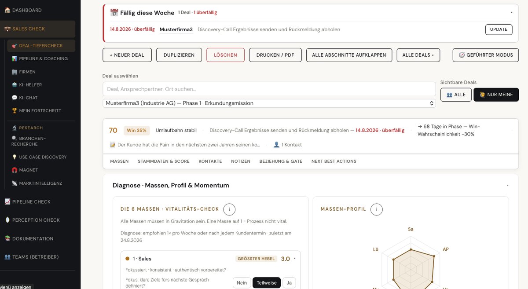This screenshot has height=289, width=528.
Task: Open Magnet via its magnet icon
Action: coord(15,170)
